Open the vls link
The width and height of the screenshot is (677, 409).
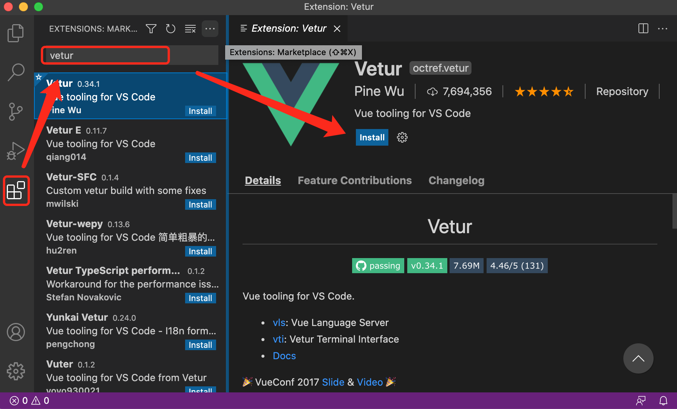pos(279,323)
